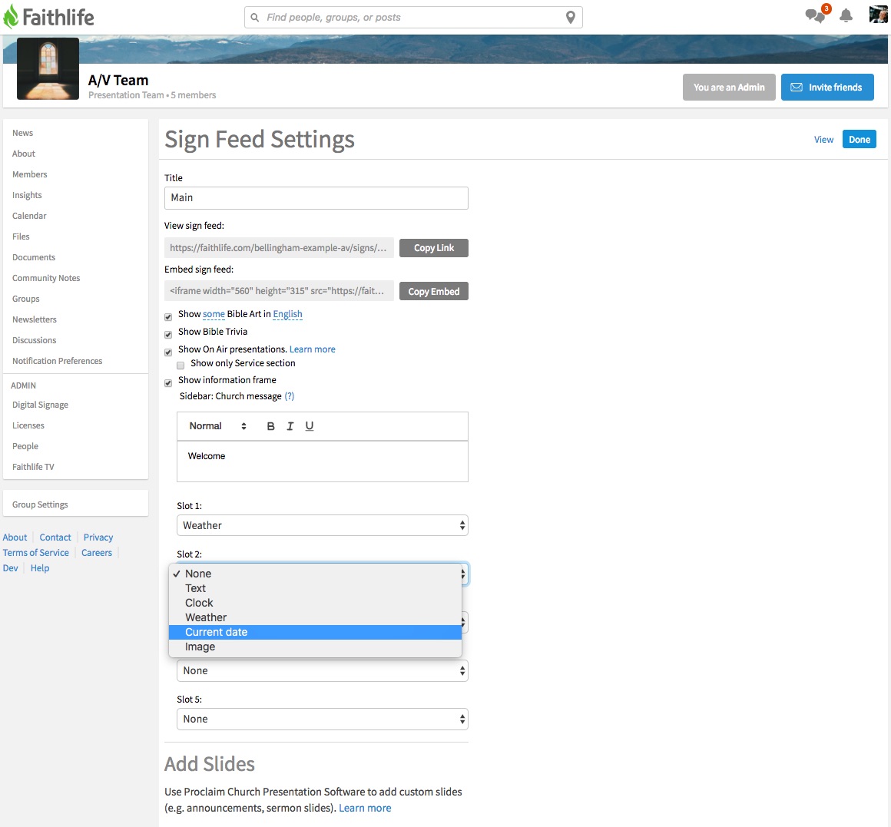Click the Copy Link button
The image size is (891, 827).
pyautogui.click(x=433, y=248)
